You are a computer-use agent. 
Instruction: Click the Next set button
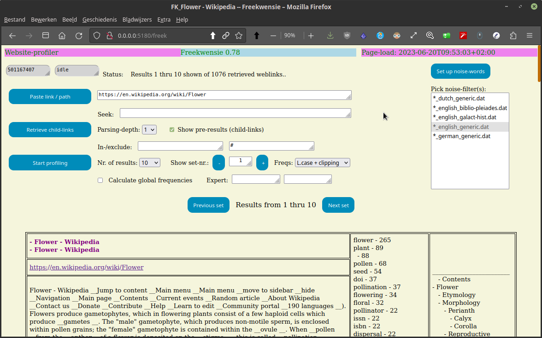pyautogui.click(x=338, y=205)
